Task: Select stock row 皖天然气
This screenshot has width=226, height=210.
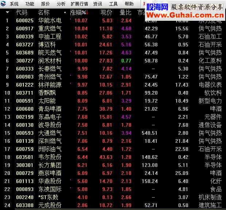Action: [113, 53]
